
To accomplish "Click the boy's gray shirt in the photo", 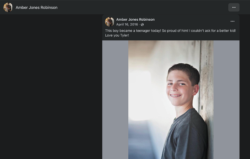I will [x=185, y=136].
